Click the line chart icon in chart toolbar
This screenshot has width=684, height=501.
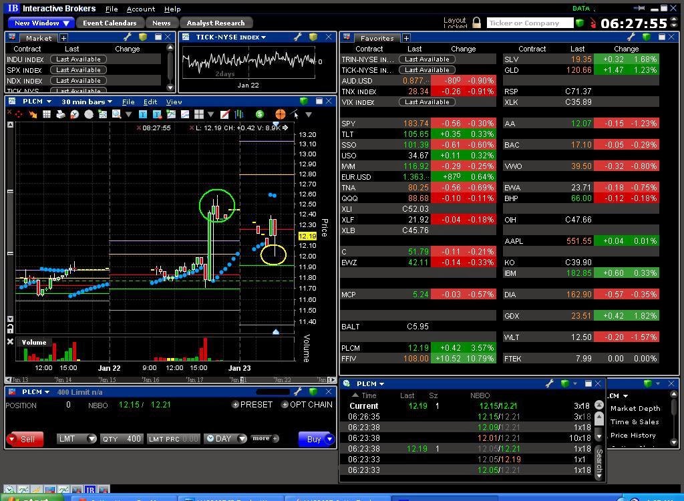(185, 114)
